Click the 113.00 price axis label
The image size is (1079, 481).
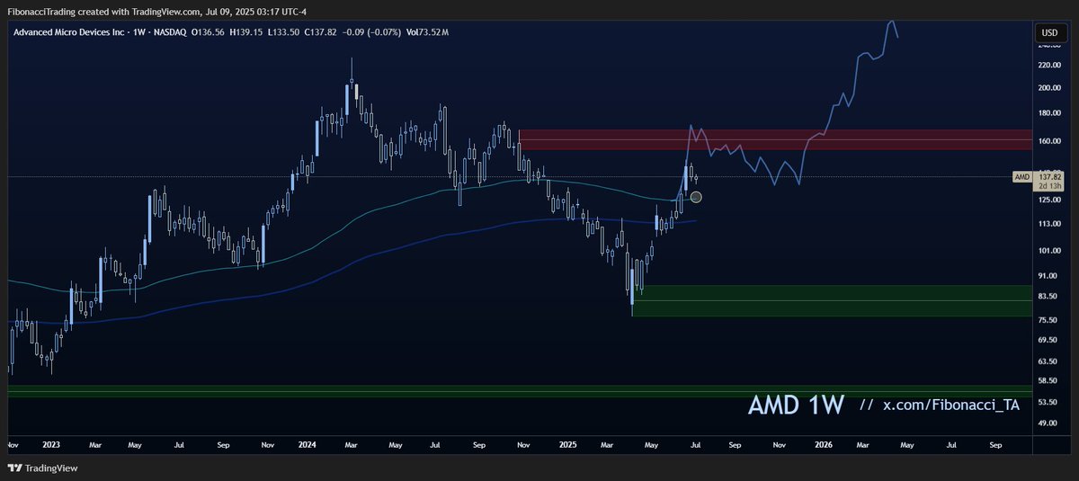point(1049,224)
